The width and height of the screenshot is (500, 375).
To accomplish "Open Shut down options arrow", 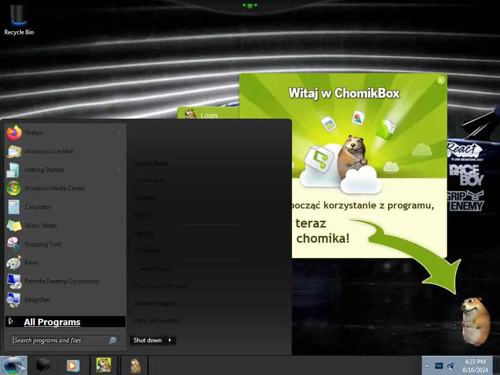I will point(170,340).
